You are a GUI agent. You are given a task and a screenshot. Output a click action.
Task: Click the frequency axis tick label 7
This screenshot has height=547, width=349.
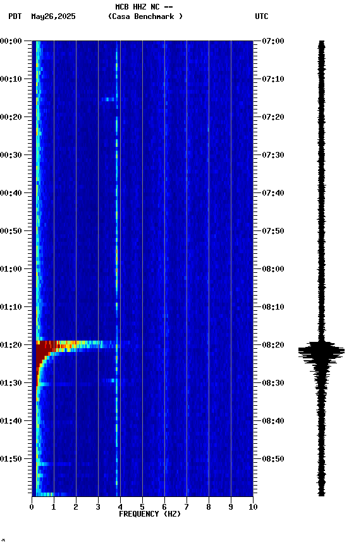[187, 507]
